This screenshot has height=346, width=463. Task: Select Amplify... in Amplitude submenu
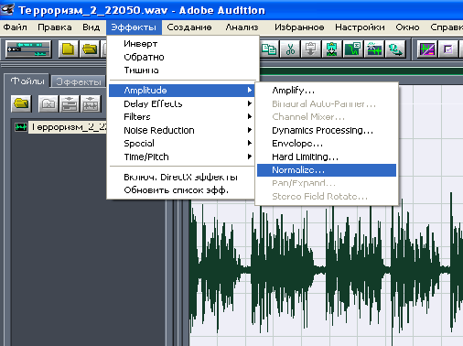(x=327, y=91)
